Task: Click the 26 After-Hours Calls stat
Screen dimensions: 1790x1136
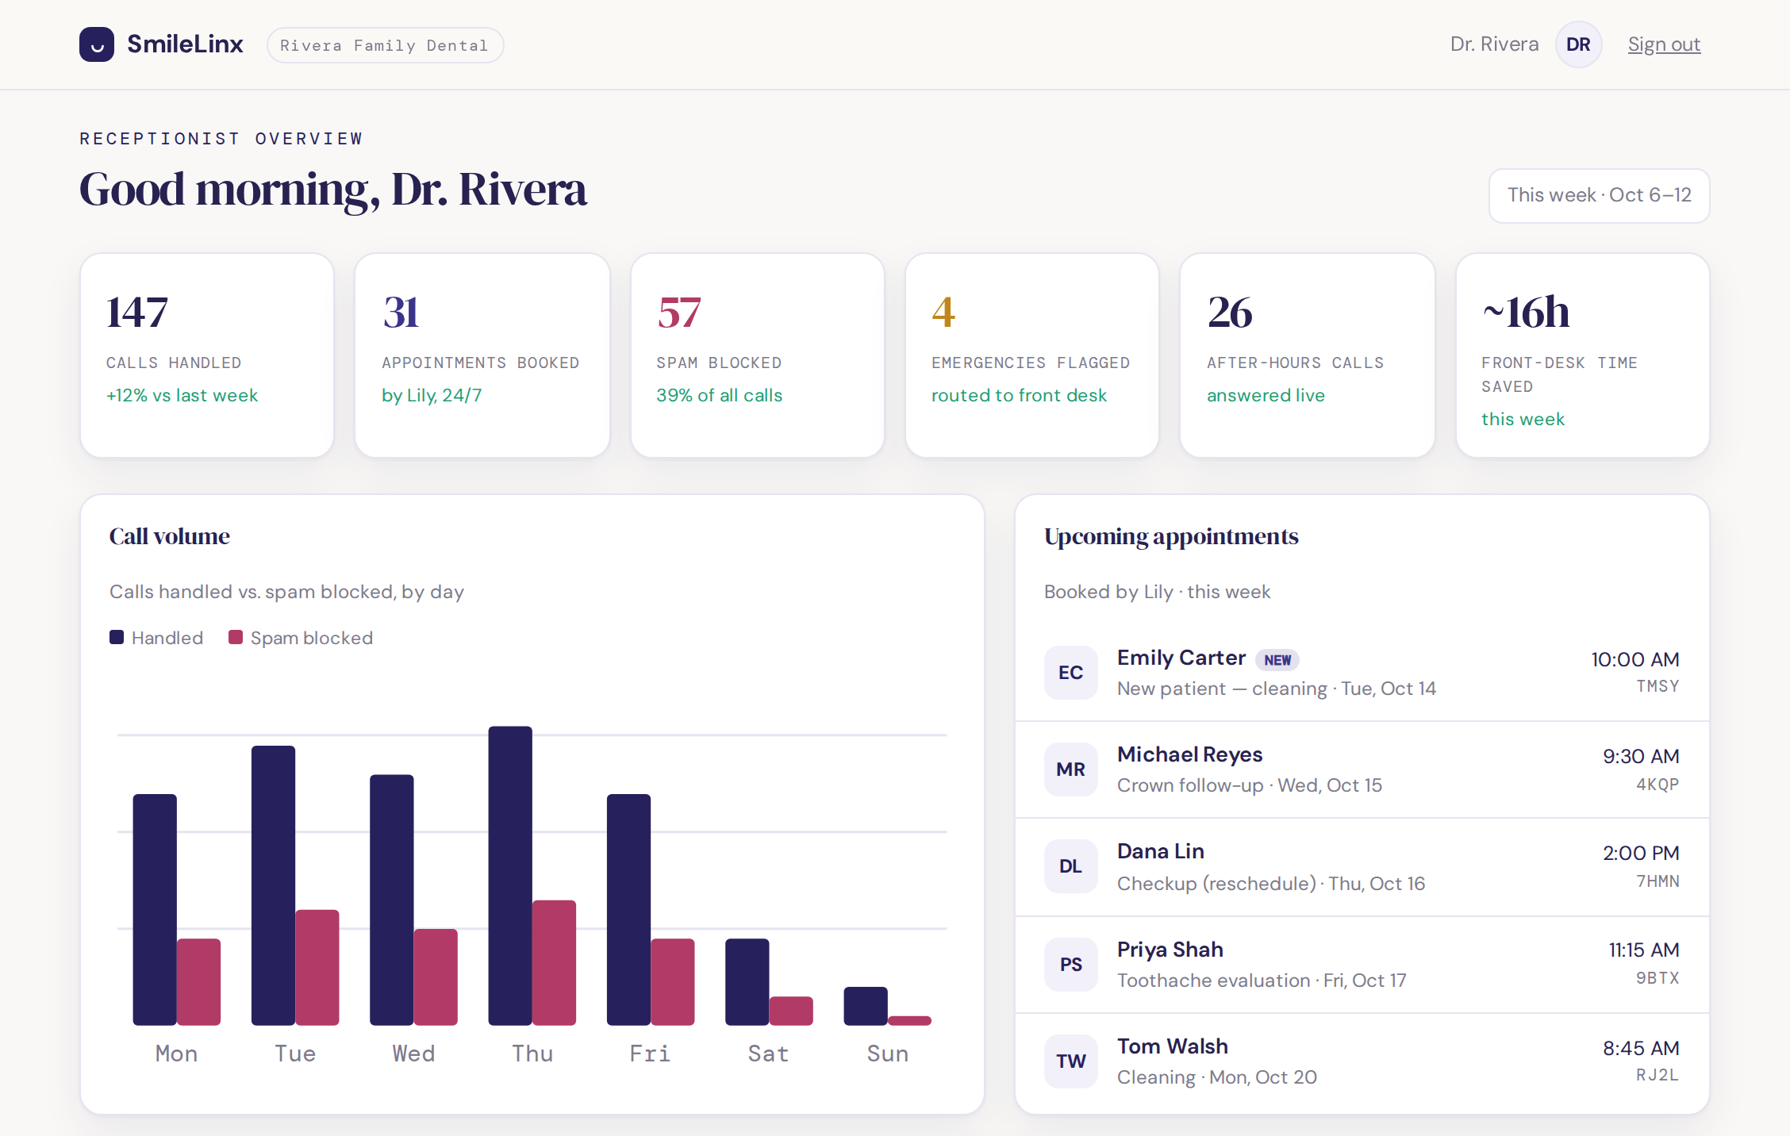Action: click(1308, 355)
